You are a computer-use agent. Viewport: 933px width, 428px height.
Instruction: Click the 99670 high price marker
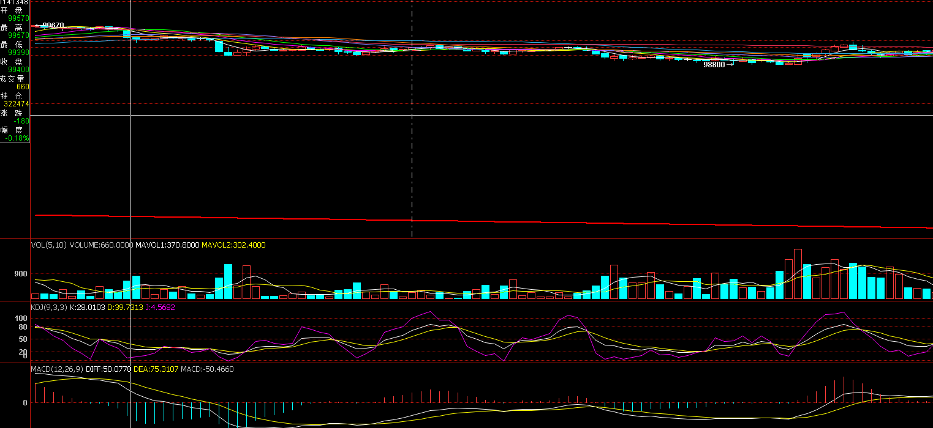tap(53, 26)
